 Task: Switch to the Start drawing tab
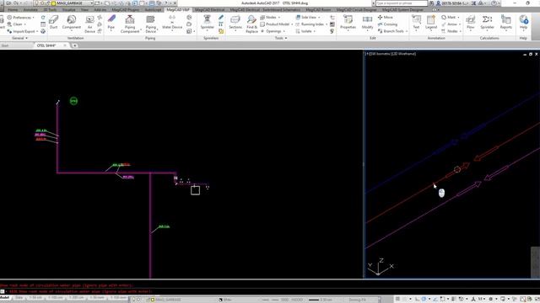tap(5, 45)
